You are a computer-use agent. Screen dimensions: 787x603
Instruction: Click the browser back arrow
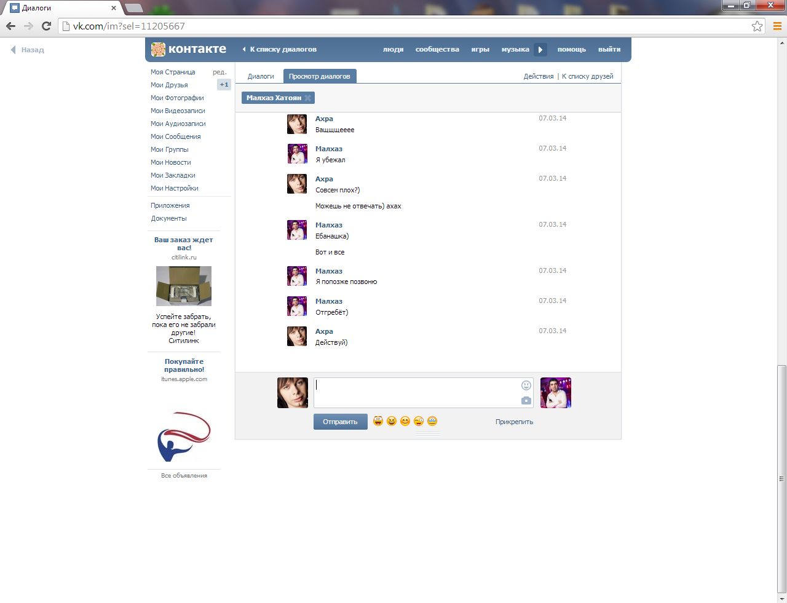tap(10, 26)
